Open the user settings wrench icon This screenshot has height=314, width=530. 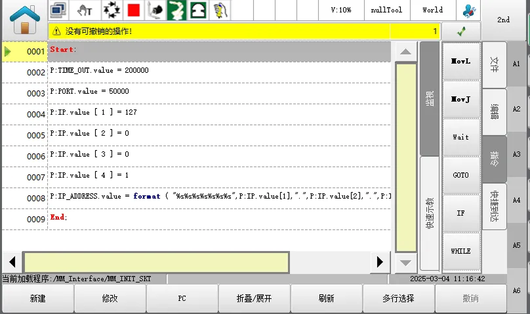pyautogui.click(x=469, y=10)
